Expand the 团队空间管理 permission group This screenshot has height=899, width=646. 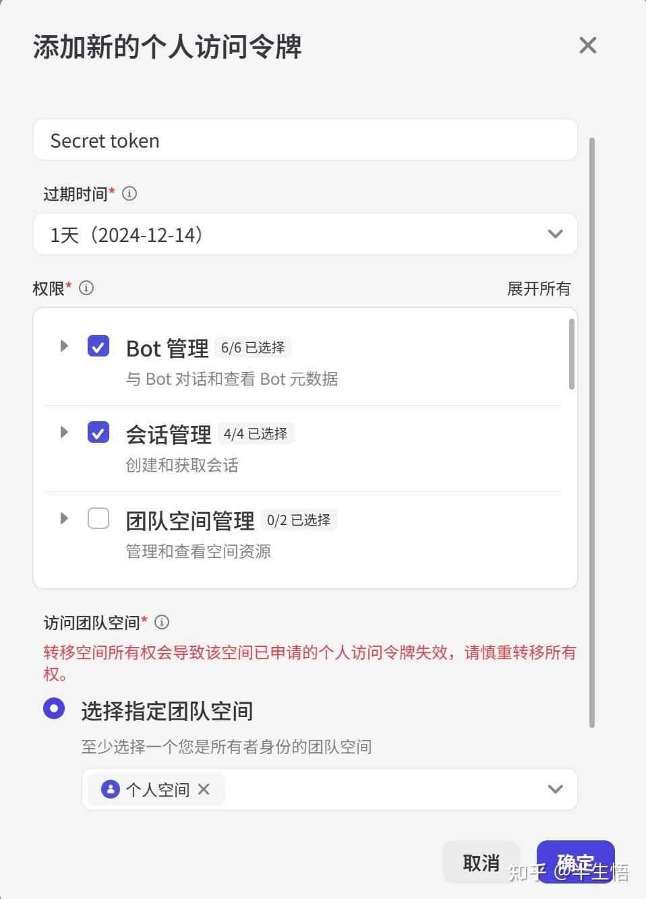point(64,518)
